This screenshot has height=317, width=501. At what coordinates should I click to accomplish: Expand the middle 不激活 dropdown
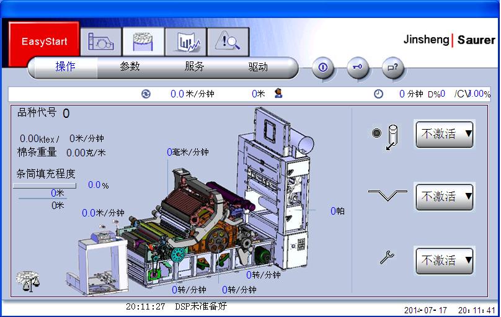click(x=445, y=197)
